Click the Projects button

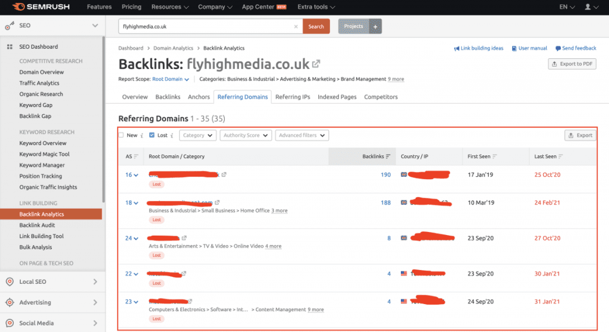coord(354,26)
